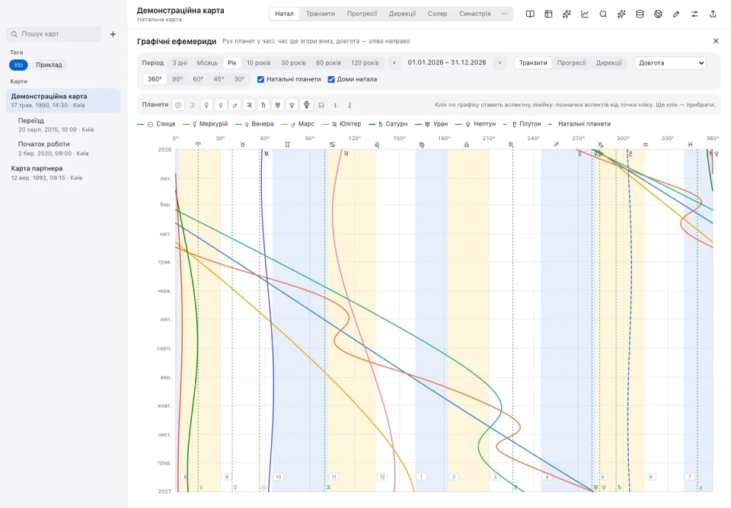Open the sliders settings icon
Image resolution: width=731 pixels, height=508 pixels.
pos(694,14)
